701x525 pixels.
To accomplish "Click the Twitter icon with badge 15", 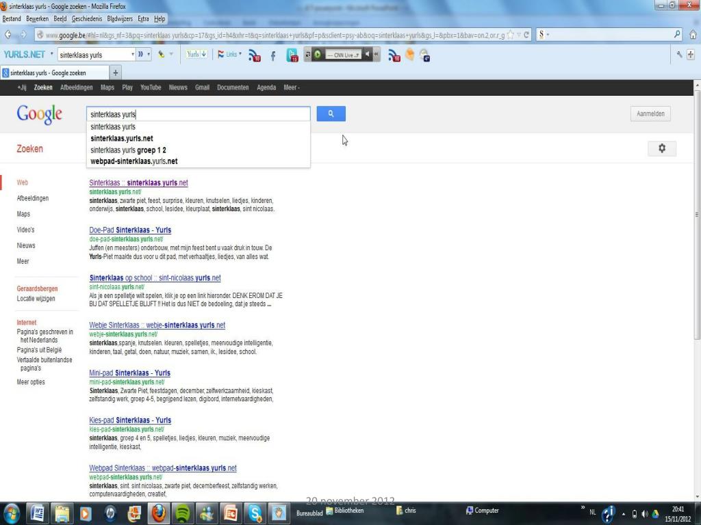I will [x=292, y=55].
